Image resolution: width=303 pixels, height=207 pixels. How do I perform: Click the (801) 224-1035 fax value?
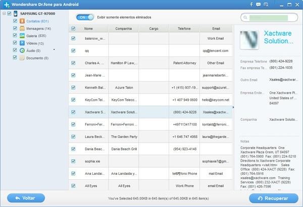click(281, 67)
